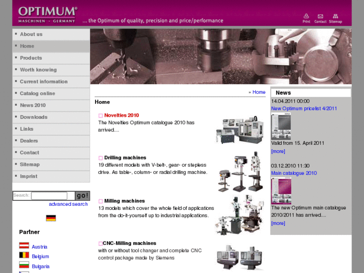Open Links in the sidebar menu
The height and width of the screenshot is (273, 364).
pos(51,129)
